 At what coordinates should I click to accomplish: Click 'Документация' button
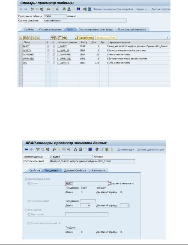[125, 149]
